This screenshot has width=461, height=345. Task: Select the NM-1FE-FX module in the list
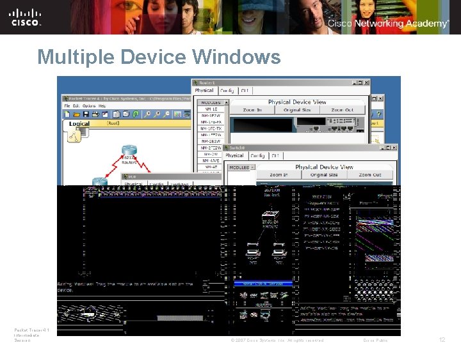[211, 122]
